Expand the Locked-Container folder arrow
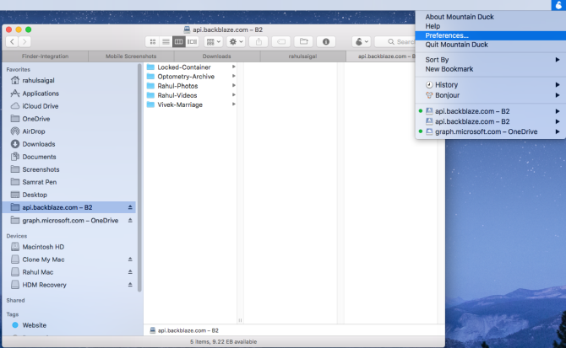 234,67
